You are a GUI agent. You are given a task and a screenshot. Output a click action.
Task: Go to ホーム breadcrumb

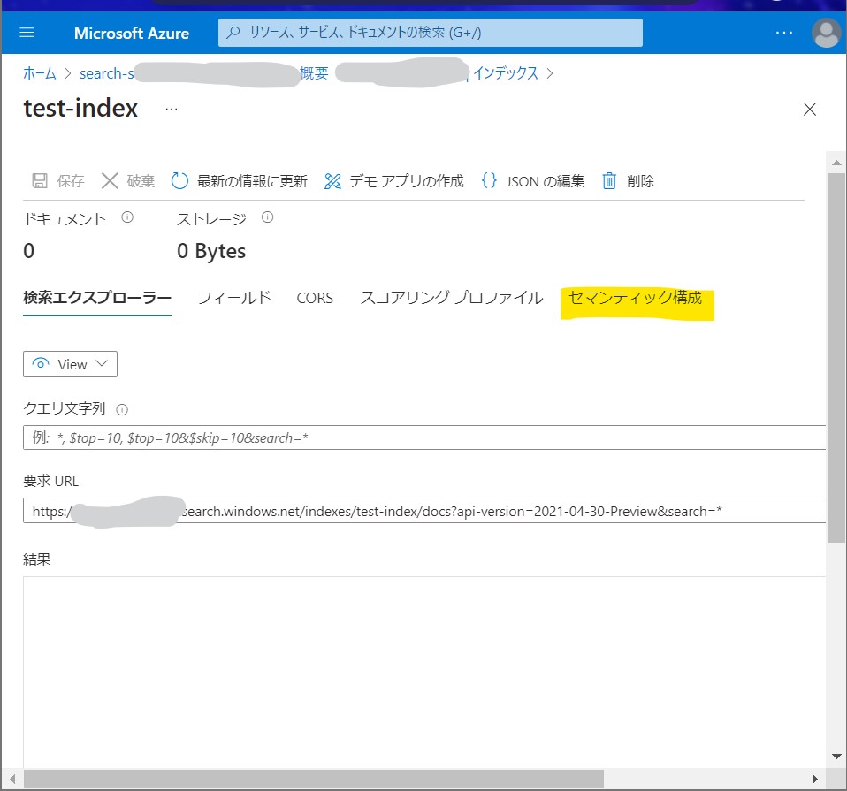point(40,73)
